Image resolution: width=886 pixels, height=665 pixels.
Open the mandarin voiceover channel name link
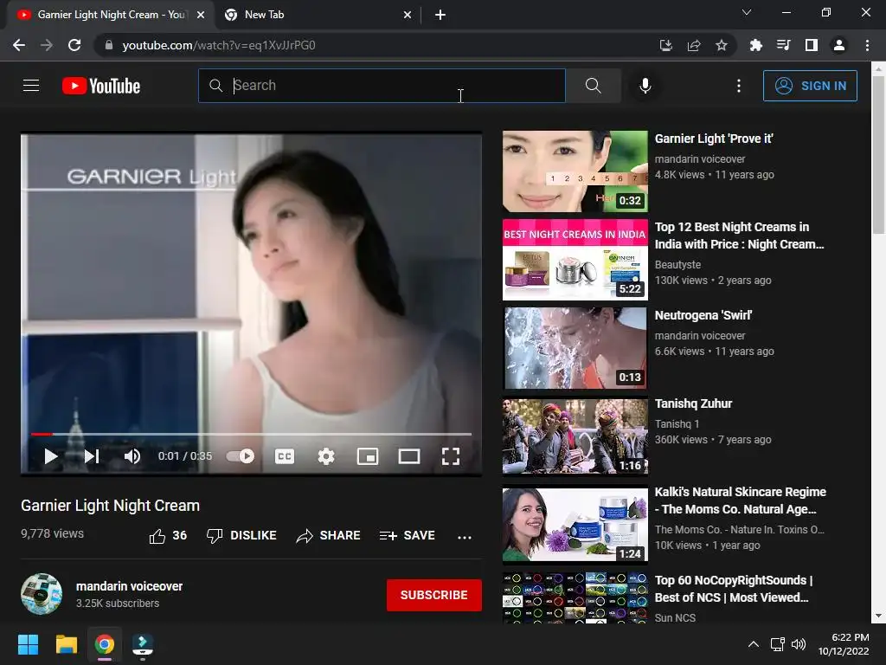(x=130, y=586)
